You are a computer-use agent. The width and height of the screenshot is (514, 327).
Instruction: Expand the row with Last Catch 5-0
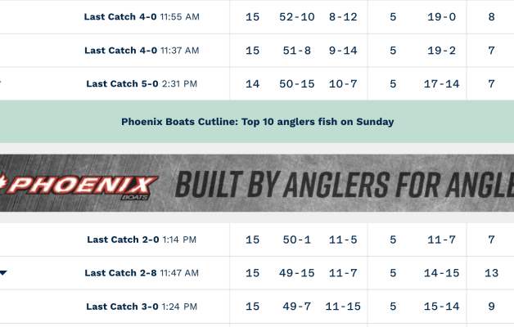tap(2, 83)
